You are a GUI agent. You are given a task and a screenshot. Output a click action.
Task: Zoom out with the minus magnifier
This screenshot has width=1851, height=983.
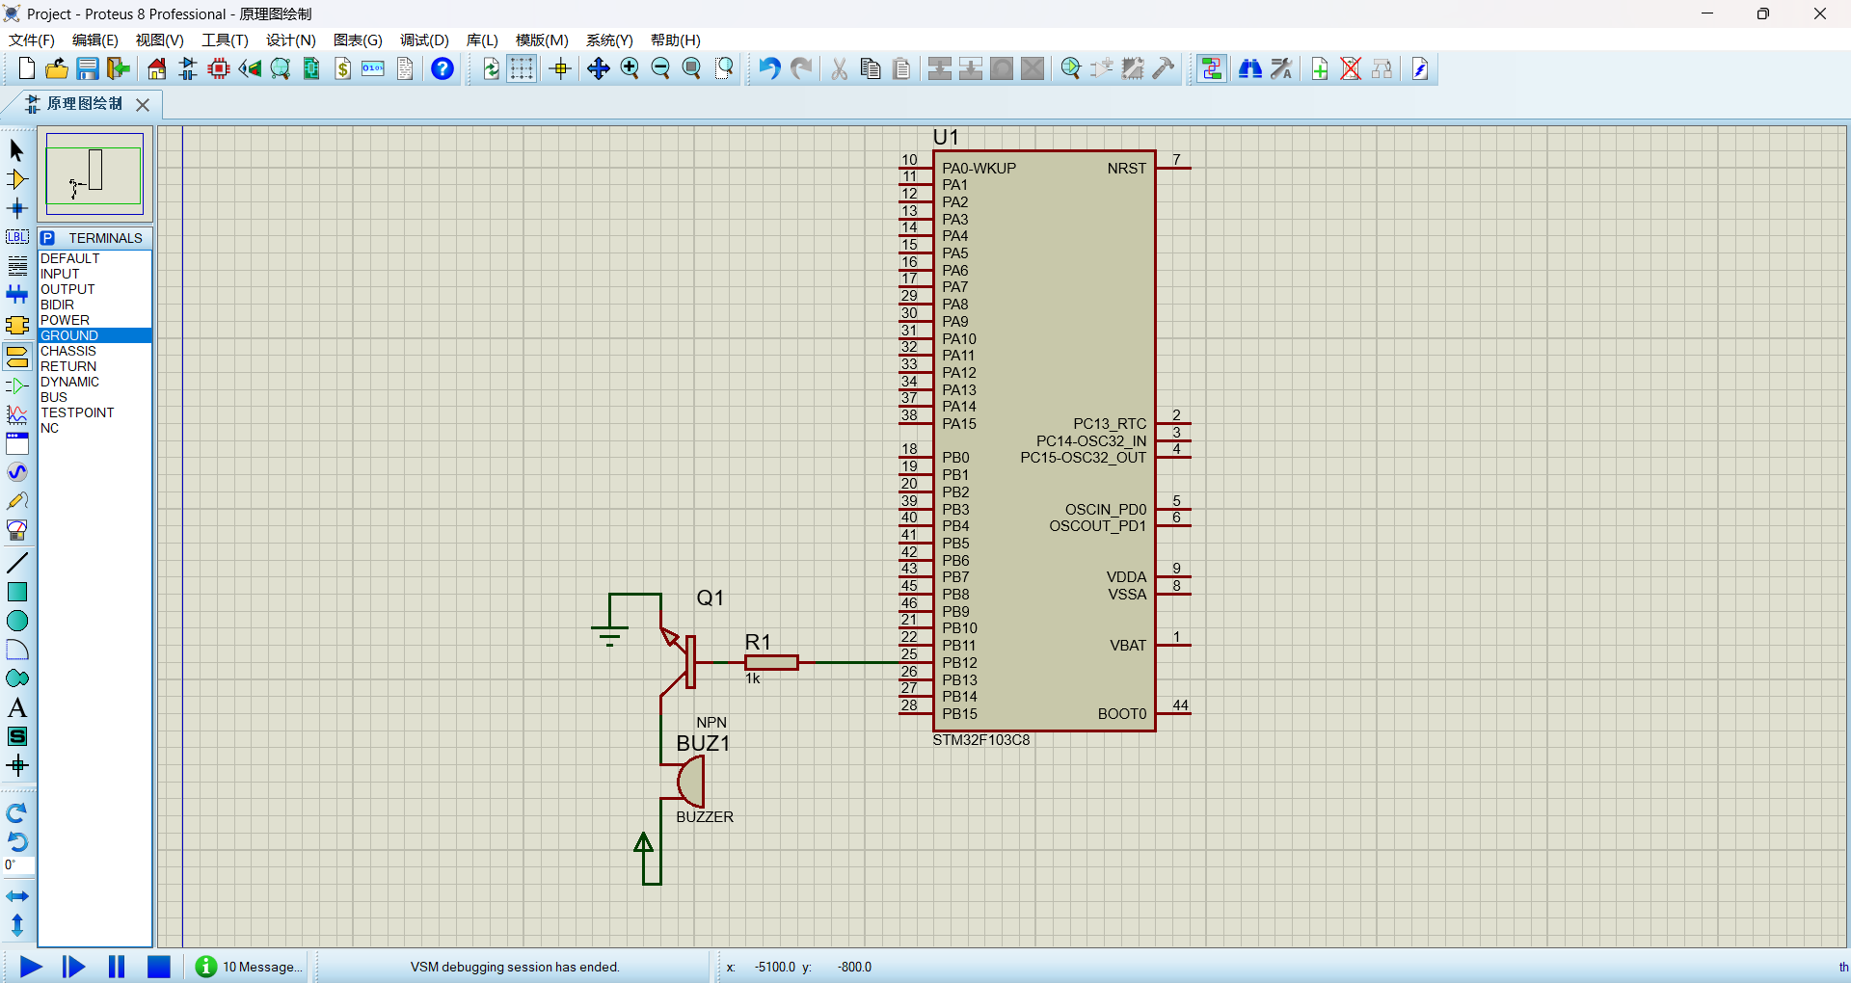pyautogui.click(x=660, y=68)
